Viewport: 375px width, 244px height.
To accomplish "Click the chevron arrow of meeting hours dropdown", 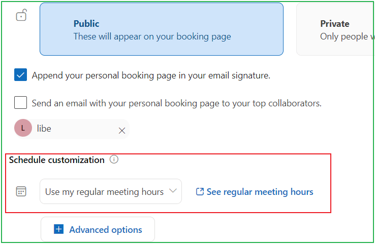I will pyautogui.click(x=173, y=191).
